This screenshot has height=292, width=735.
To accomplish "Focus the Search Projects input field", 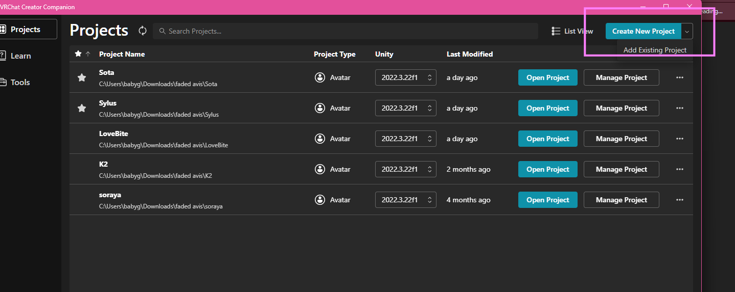I will point(346,31).
